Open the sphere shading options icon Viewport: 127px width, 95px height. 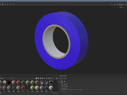coord(120,4)
